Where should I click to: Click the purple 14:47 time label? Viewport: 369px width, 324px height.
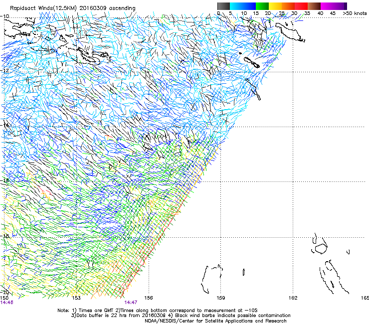click(131, 303)
